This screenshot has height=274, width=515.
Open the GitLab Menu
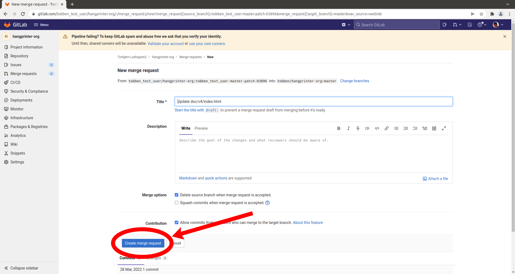(x=41, y=25)
